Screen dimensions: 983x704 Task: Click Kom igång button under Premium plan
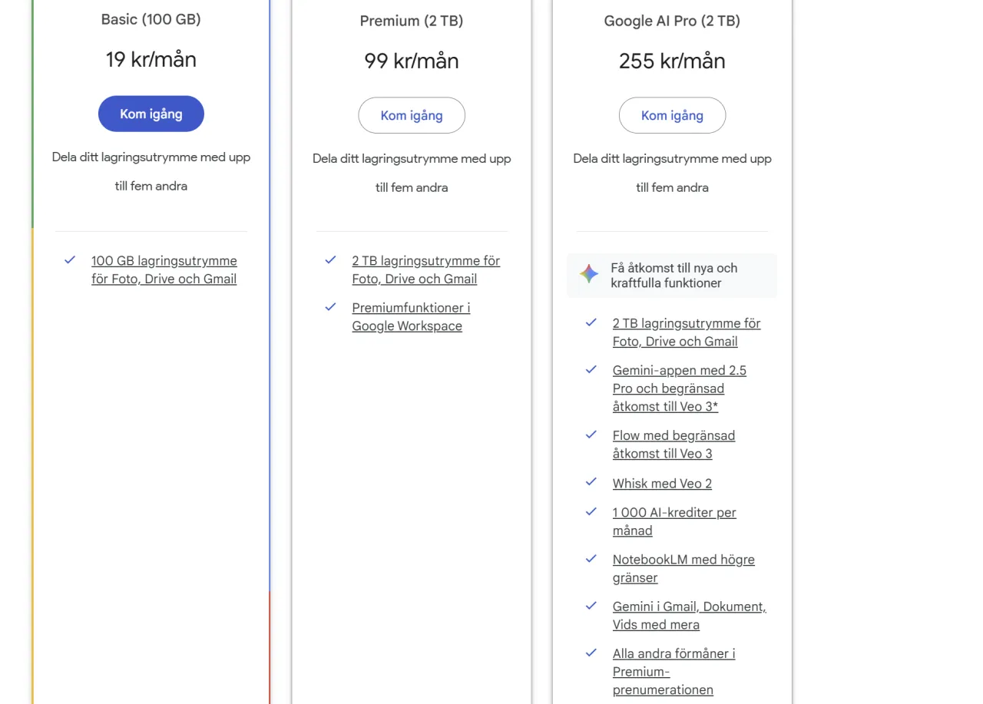[x=412, y=115]
